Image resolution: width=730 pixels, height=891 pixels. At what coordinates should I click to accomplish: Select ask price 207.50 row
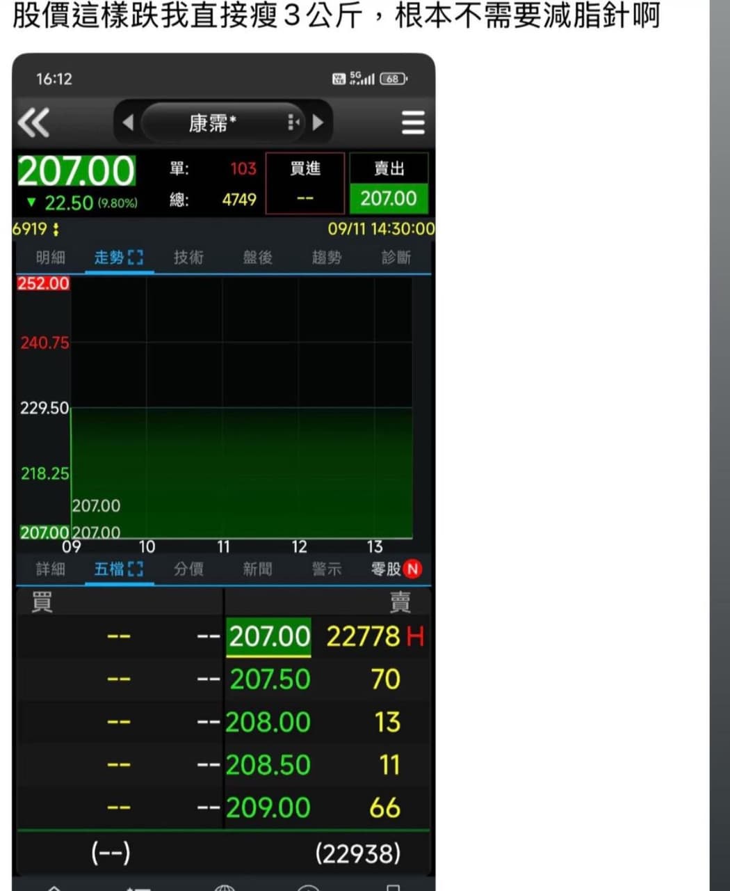coord(270,679)
